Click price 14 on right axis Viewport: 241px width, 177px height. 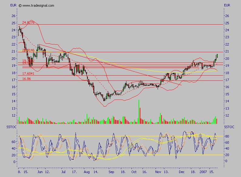pos(227,101)
